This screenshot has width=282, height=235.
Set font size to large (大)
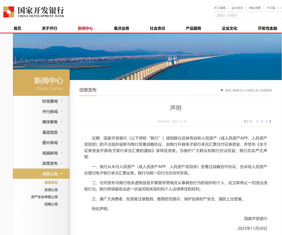click(257, 121)
